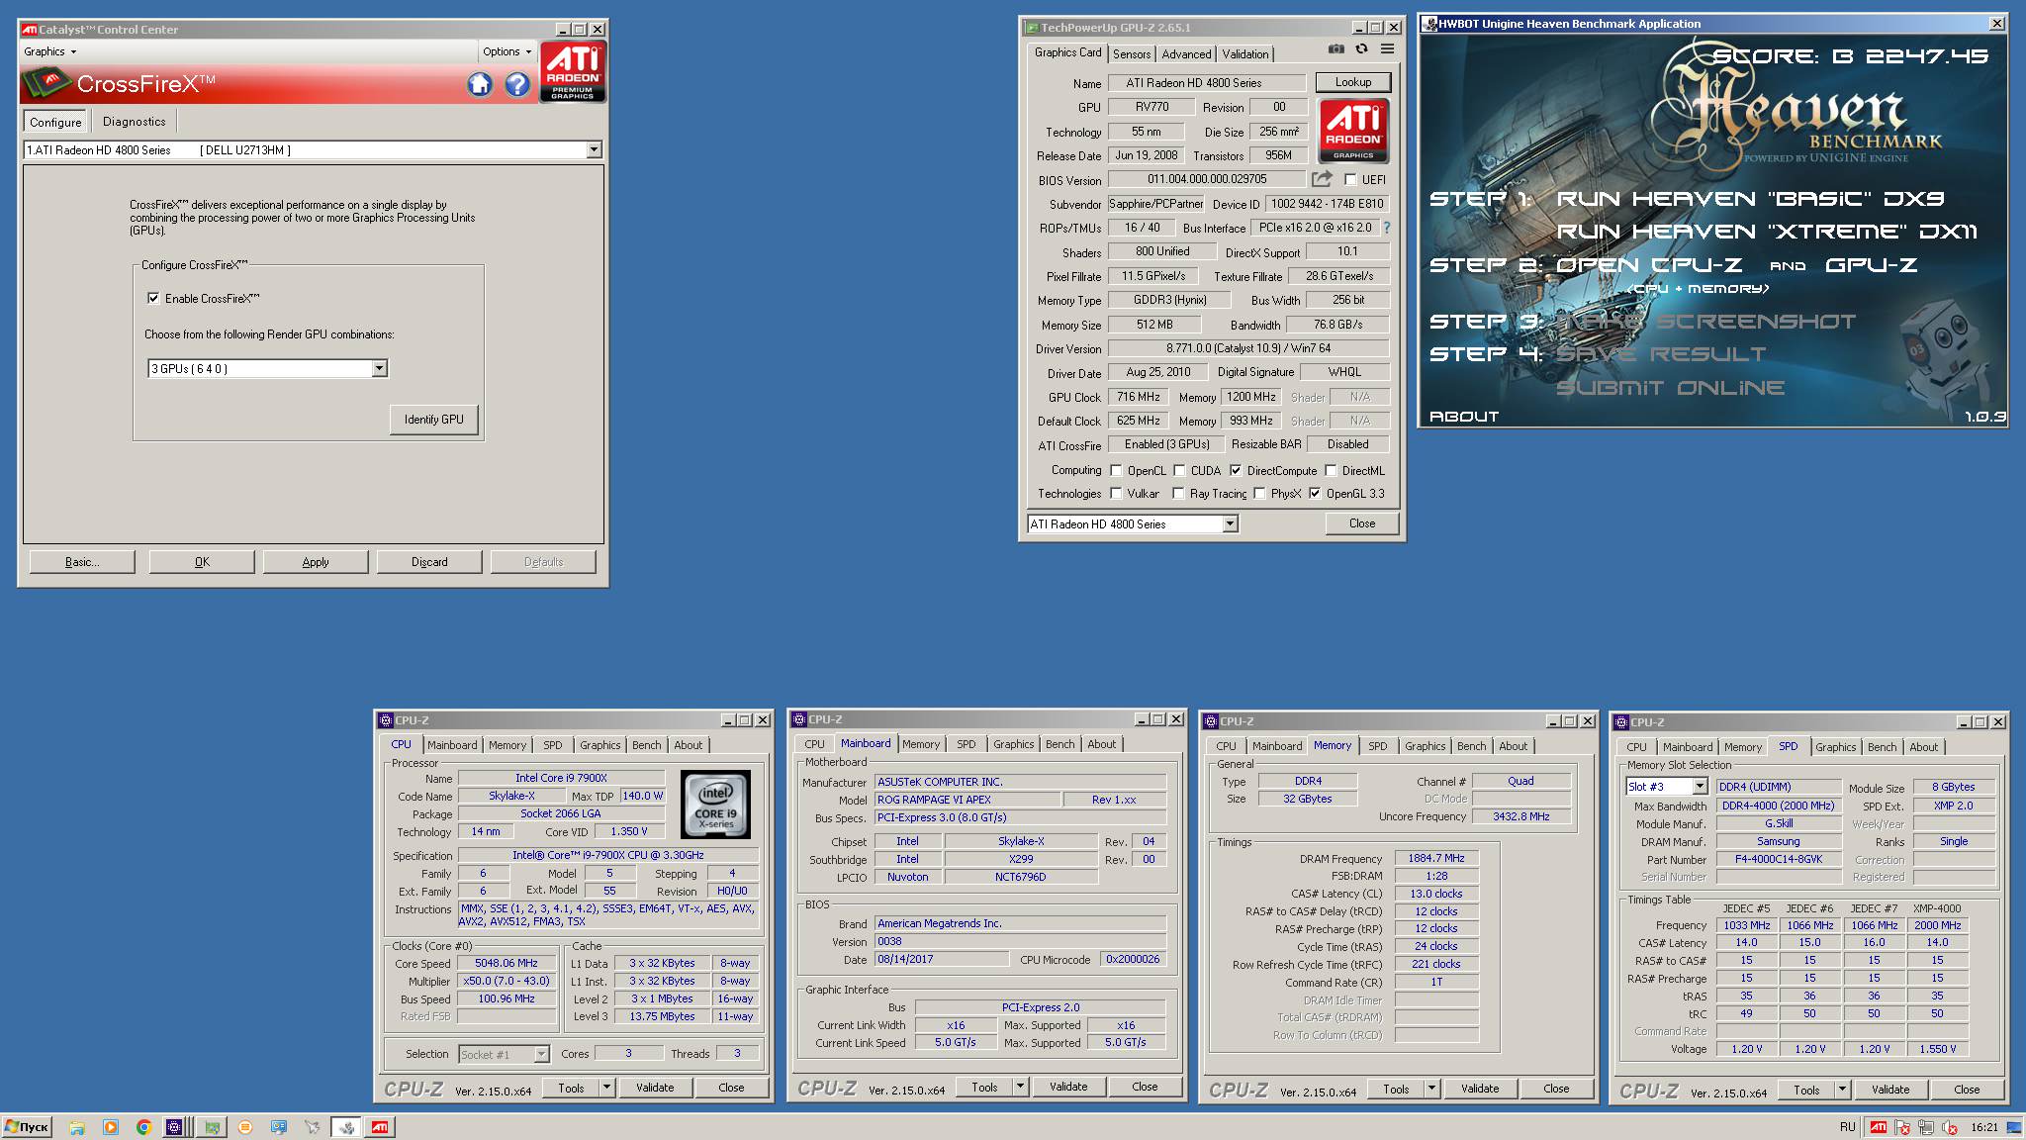The height and width of the screenshot is (1140, 2026).
Task: Toggle UEFI checkbox in GPU-Z
Action: (1350, 179)
